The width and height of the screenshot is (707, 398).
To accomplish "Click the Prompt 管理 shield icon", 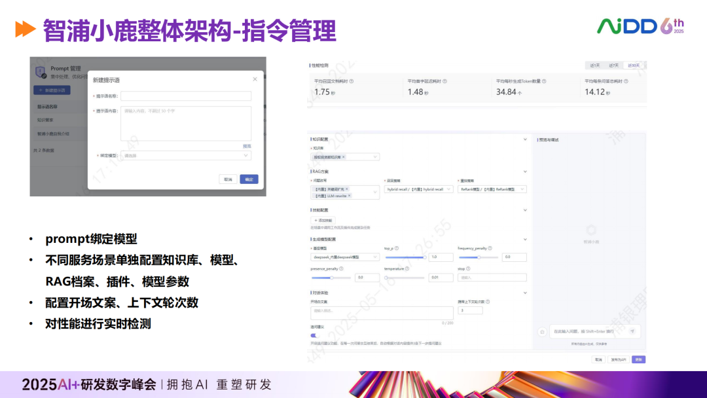I will pyautogui.click(x=39, y=73).
